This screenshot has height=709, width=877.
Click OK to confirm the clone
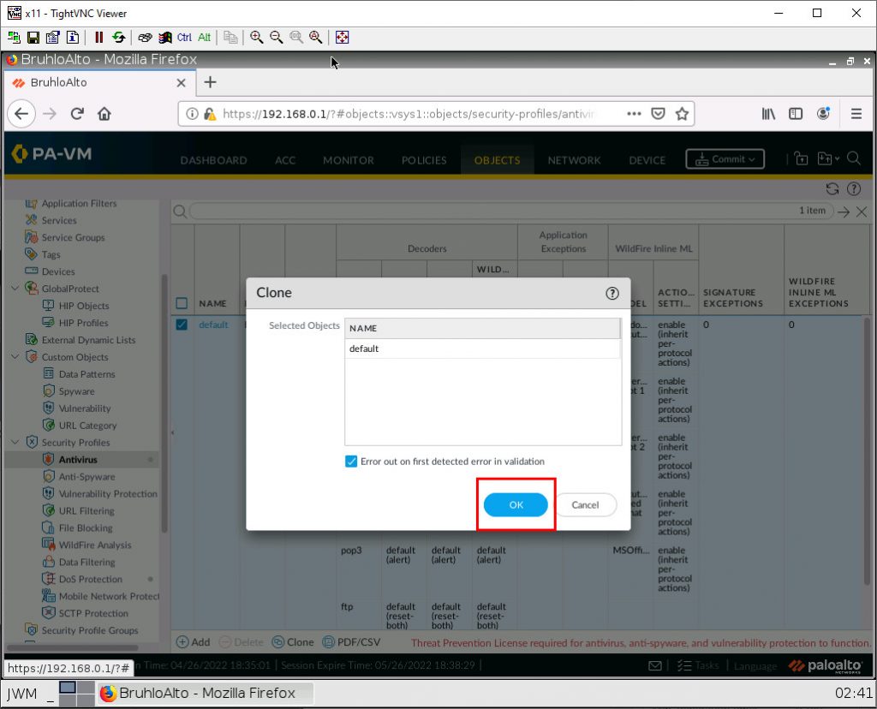[x=516, y=505]
